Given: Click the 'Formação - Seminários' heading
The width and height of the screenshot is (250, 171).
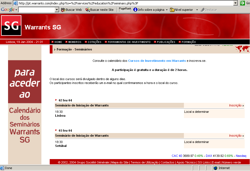Looking at the screenshot, I should coord(74,49).
